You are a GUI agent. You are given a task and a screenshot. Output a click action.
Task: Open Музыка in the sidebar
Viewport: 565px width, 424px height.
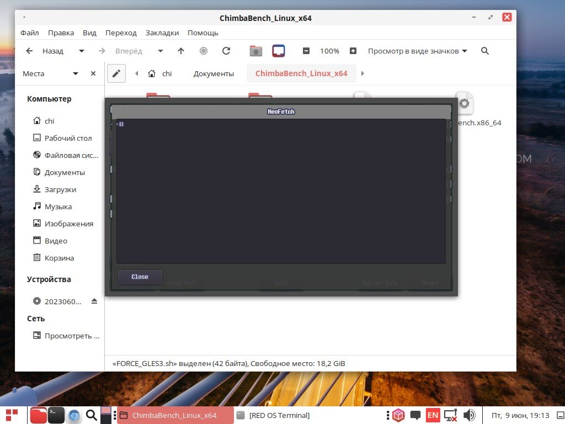click(x=52, y=206)
